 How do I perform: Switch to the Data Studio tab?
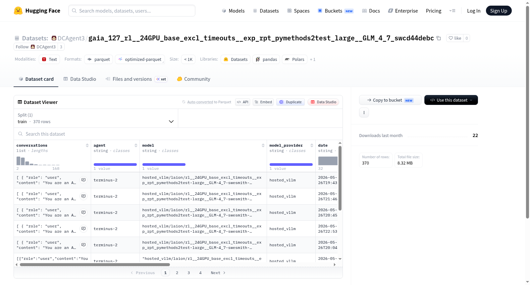[80, 79]
